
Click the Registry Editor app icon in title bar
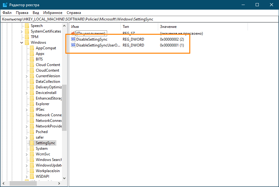pyautogui.click(x=5, y=5)
